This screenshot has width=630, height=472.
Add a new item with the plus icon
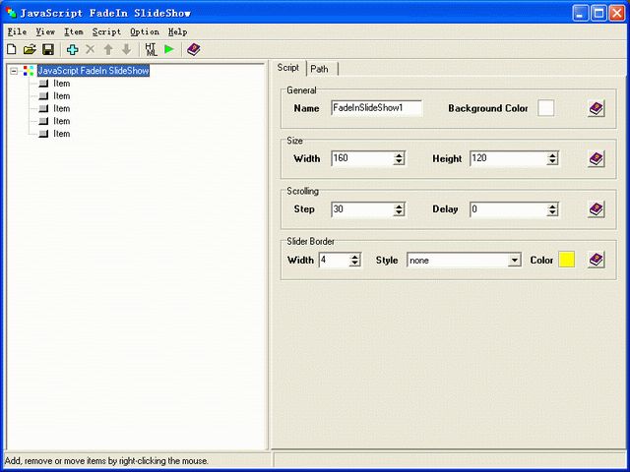[x=72, y=49]
